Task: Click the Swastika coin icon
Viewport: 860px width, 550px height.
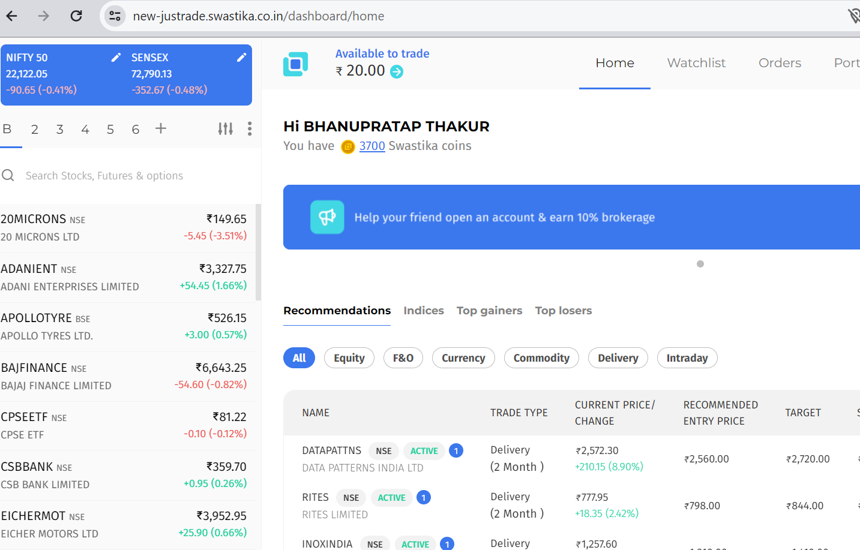Action: coord(348,146)
